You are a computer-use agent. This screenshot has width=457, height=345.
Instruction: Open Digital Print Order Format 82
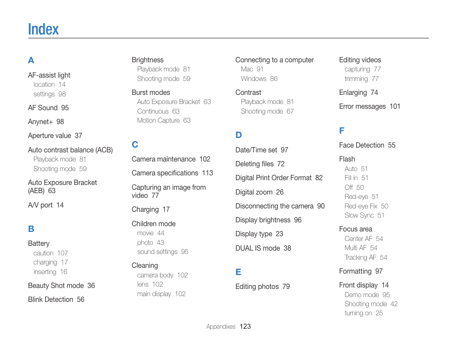click(x=279, y=178)
